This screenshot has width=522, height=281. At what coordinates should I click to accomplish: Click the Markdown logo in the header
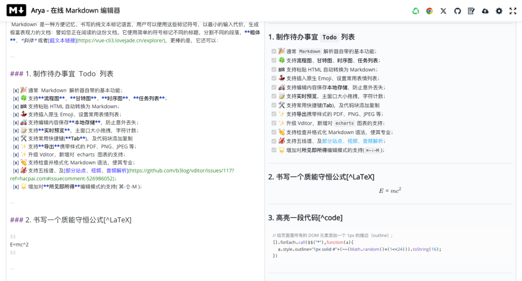[16, 10]
